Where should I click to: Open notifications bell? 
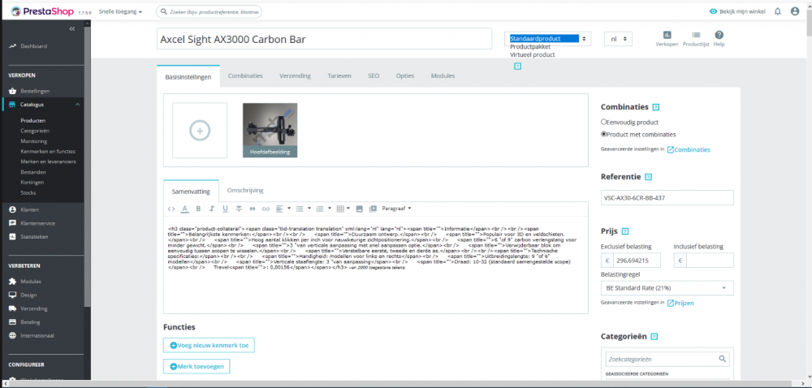[x=777, y=11]
